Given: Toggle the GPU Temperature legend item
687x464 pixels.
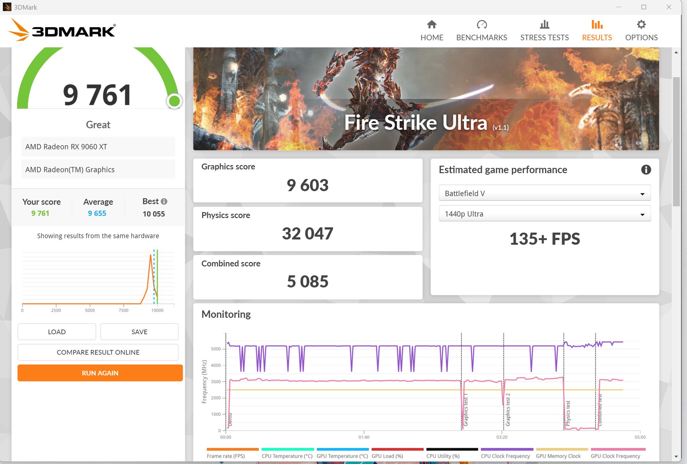Looking at the screenshot, I should 342,453.
